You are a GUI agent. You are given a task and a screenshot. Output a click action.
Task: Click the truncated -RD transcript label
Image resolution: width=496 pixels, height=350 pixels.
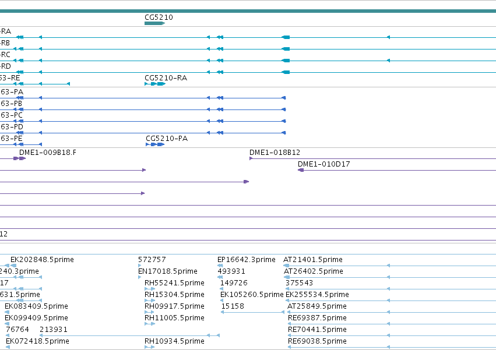pyautogui.click(x=5, y=66)
